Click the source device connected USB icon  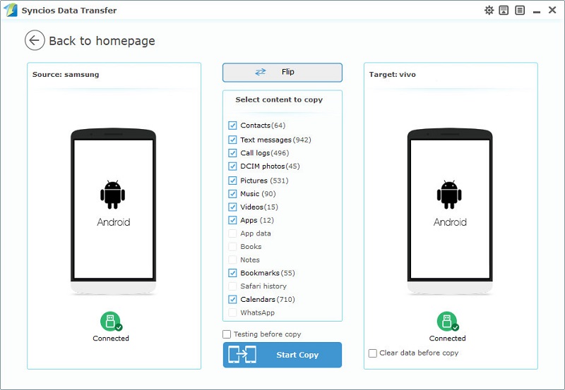tap(111, 322)
